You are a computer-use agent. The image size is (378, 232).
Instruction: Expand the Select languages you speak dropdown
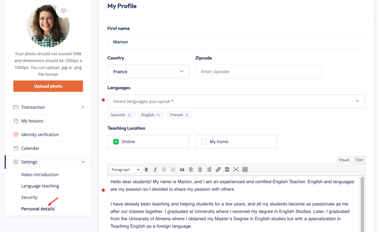(x=236, y=101)
